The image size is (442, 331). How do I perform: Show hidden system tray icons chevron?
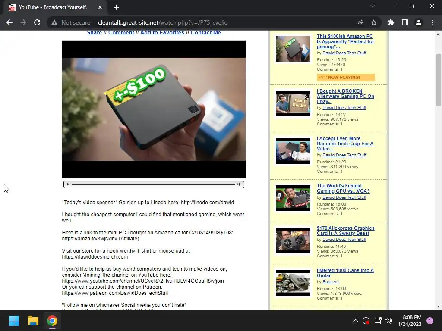pyautogui.click(x=356, y=321)
